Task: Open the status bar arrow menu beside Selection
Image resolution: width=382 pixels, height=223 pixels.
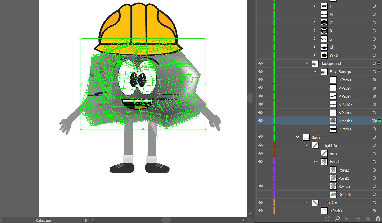Action: [86, 220]
